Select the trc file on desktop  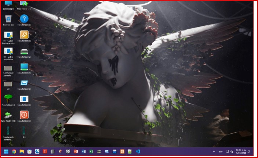click(24, 131)
